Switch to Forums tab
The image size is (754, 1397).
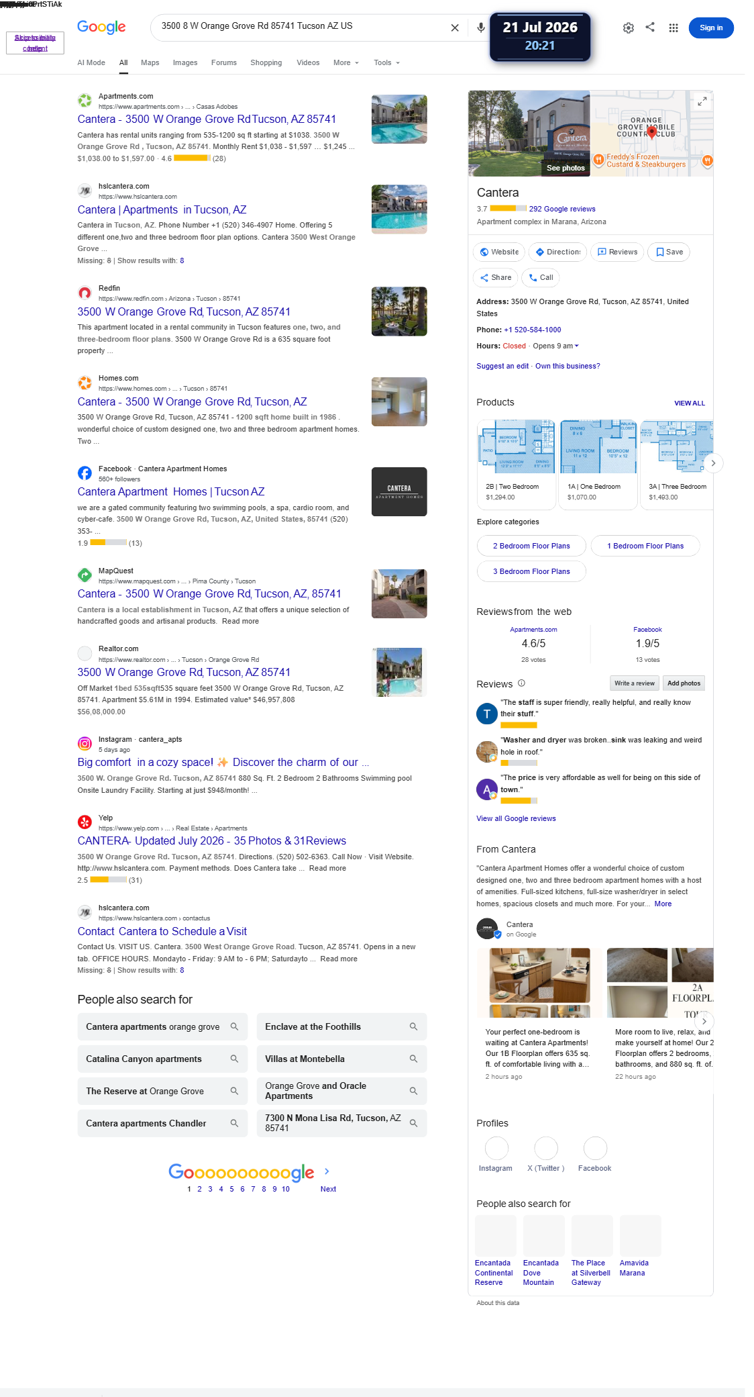point(224,62)
